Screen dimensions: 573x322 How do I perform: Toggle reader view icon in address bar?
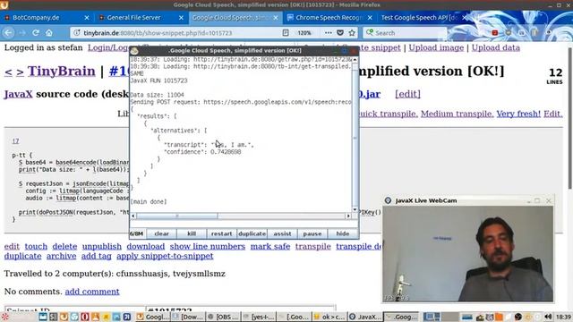(286, 33)
